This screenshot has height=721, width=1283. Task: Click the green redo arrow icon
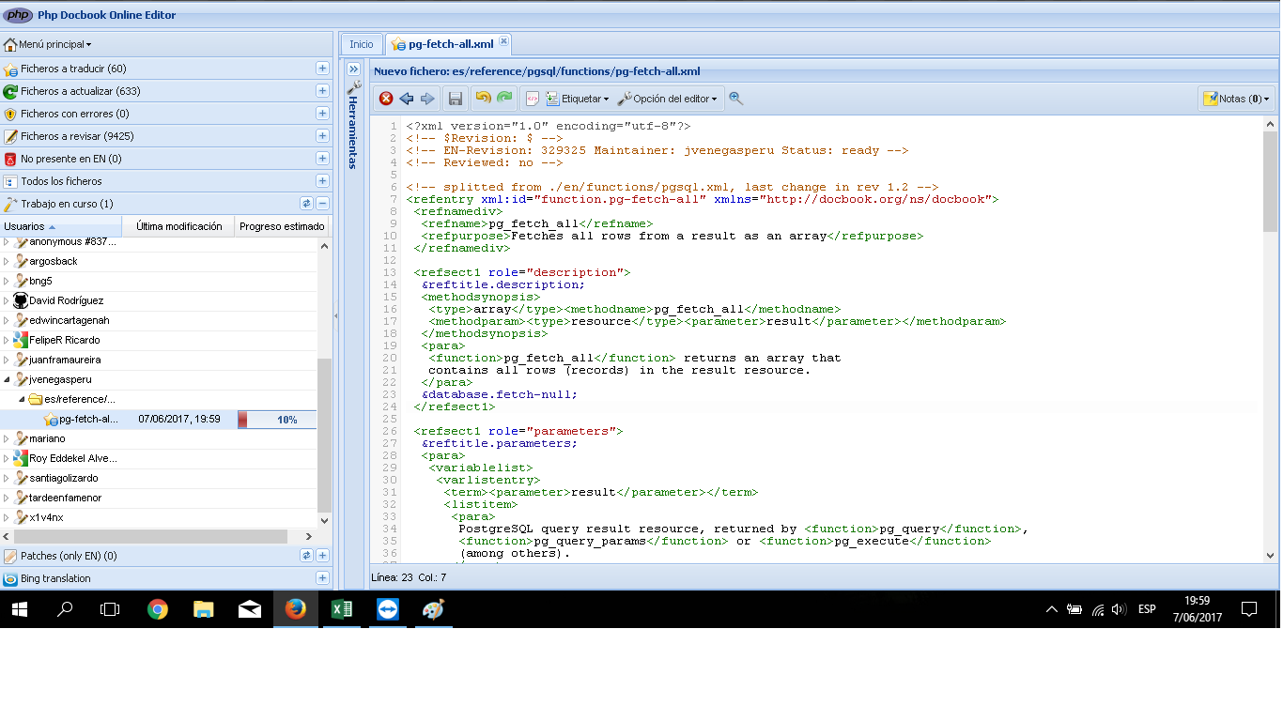(x=504, y=99)
